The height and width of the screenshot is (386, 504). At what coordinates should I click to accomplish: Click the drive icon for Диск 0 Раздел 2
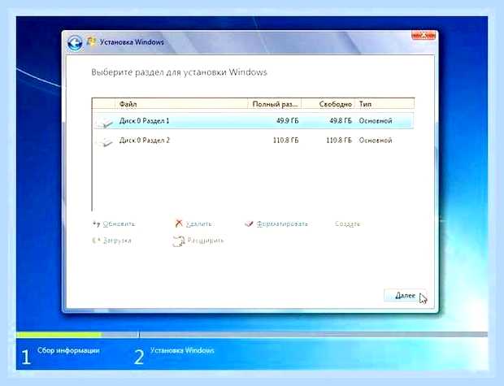105,141
